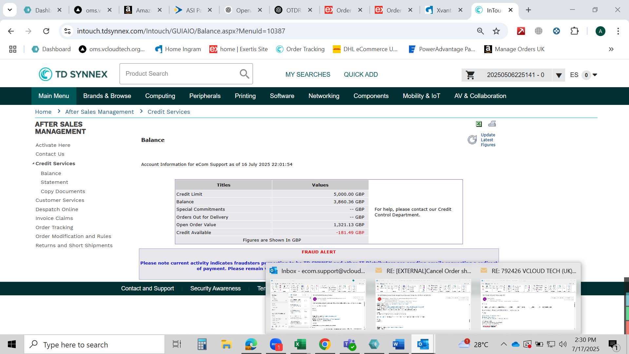Go to Order Tracking sidebar link
The width and height of the screenshot is (629, 354).
[54, 227]
